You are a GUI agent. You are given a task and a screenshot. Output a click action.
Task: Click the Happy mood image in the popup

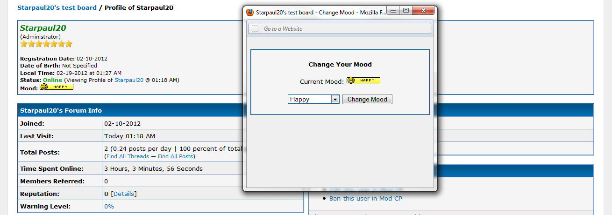tap(363, 81)
